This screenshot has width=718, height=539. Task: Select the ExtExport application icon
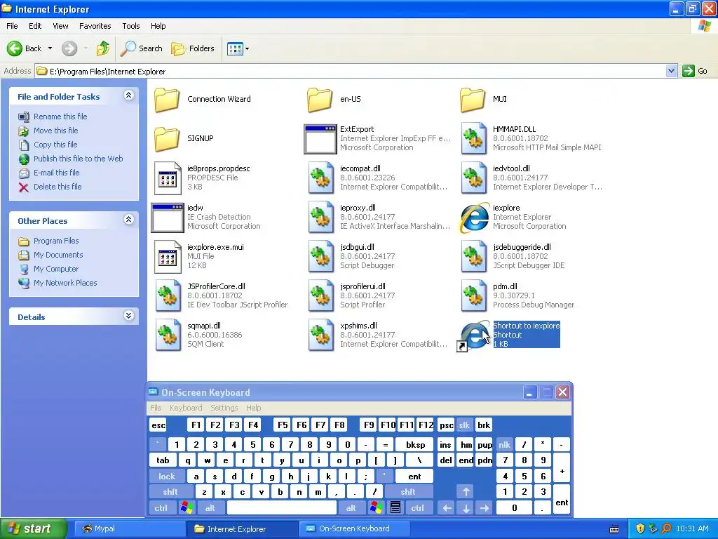pos(320,139)
